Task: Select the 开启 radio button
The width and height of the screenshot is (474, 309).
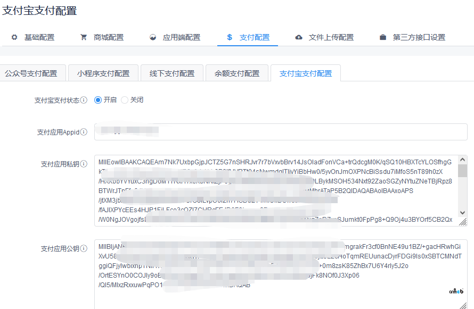Action: click(98, 100)
